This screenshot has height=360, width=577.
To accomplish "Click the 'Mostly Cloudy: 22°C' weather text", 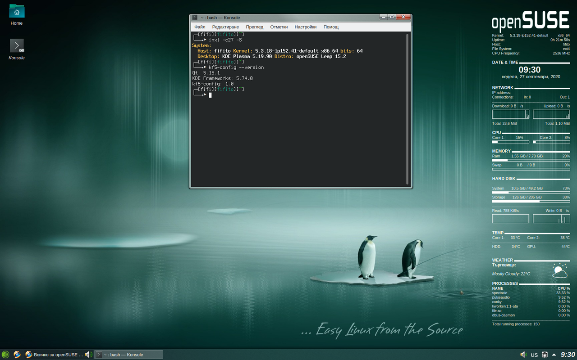I will pyautogui.click(x=511, y=274).
